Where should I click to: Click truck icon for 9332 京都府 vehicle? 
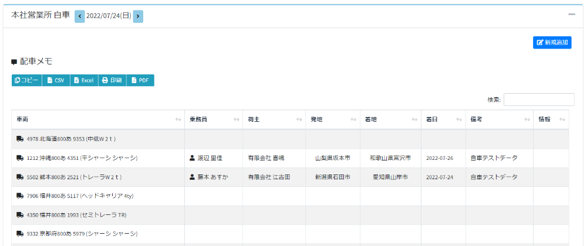tap(20, 234)
